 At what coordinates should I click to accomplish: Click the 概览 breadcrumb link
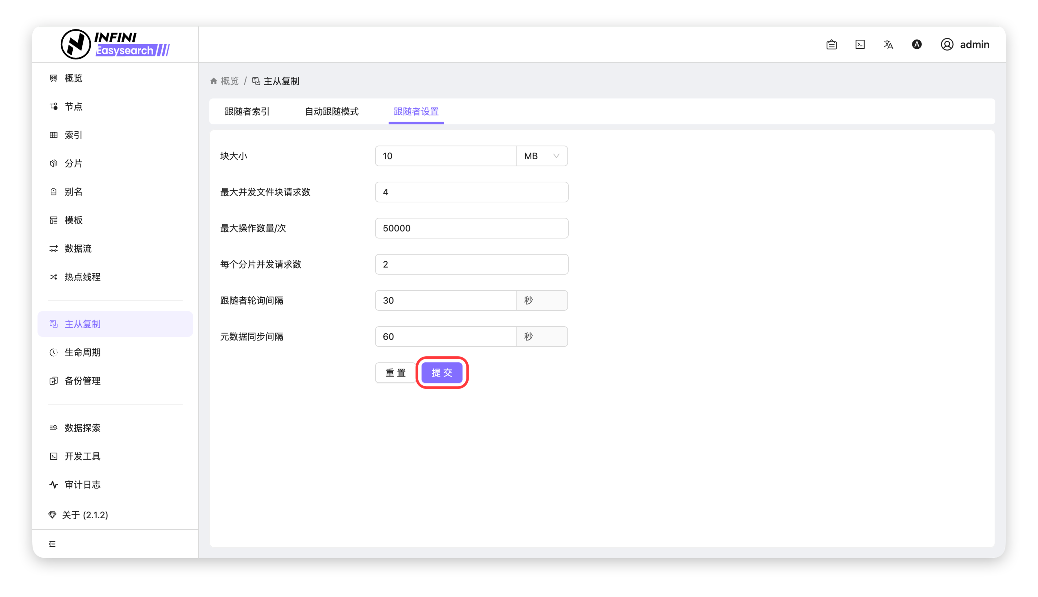pos(229,81)
